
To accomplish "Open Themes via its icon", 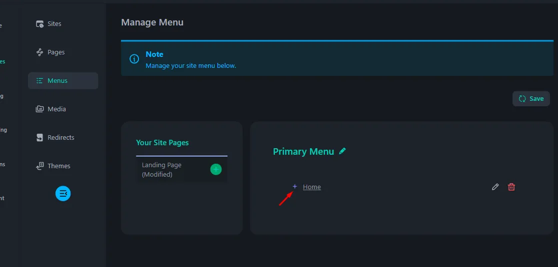I will coord(40,166).
